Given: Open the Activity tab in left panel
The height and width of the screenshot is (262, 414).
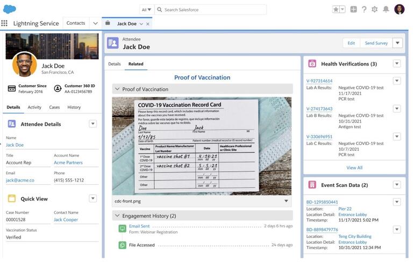Looking at the screenshot, I should [34, 107].
